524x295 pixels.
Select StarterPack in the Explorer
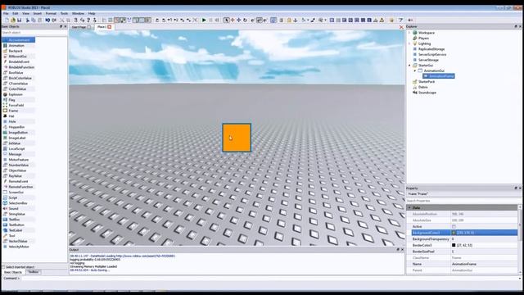[x=427, y=82]
